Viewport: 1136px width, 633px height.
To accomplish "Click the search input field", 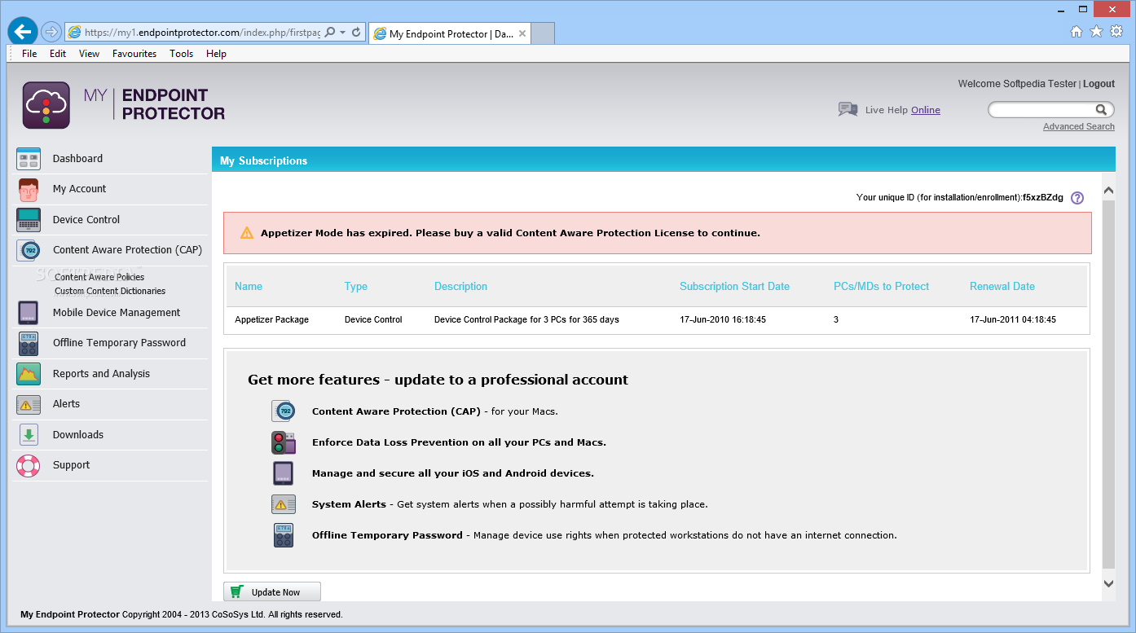I will point(1043,109).
